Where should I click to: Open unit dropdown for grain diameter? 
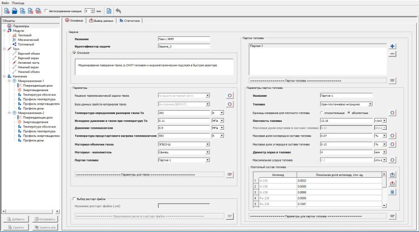384,152
